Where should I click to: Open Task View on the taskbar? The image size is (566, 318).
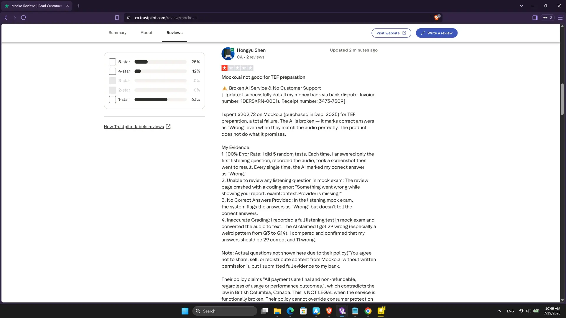[264, 311]
